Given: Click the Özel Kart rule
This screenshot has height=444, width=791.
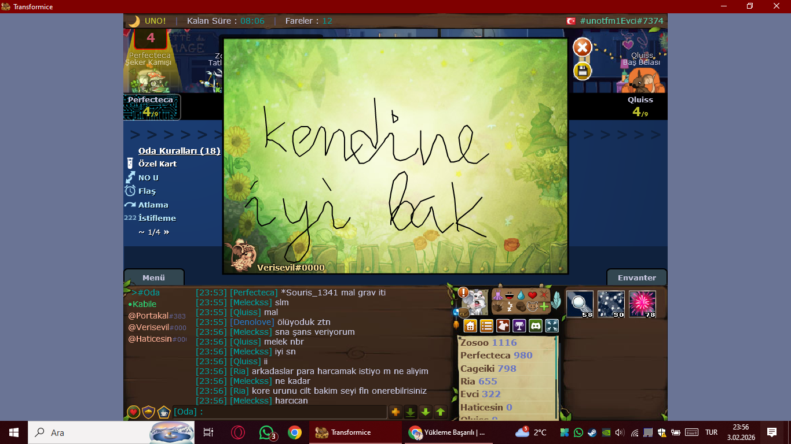Looking at the screenshot, I should click(158, 164).
